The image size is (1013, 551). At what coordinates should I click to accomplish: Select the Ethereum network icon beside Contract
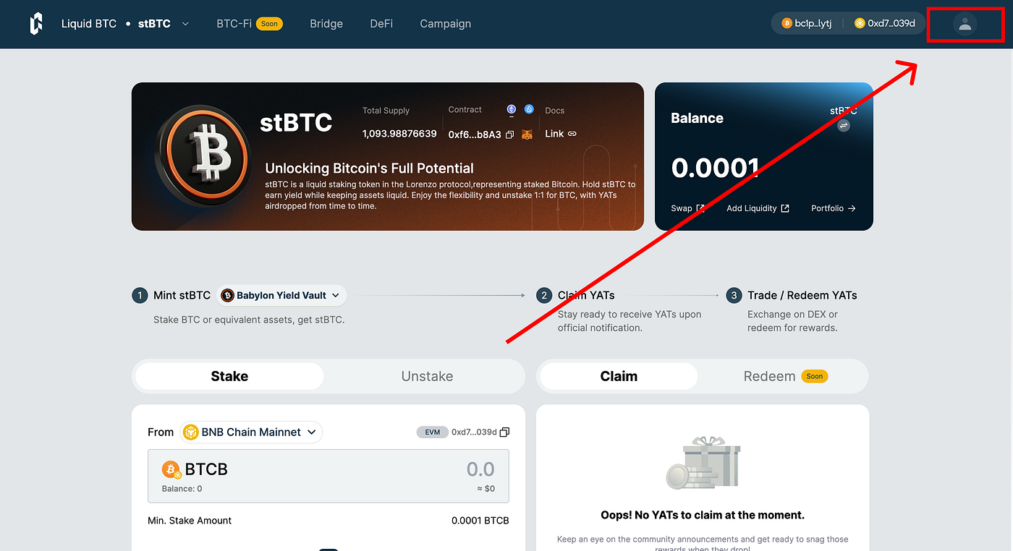[x=512, y=109]
